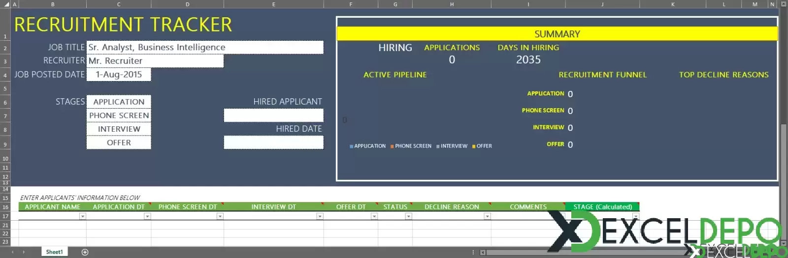Screen dimensions: 788x258
Task: Click the sheet tab bar splitter dots
Action: pyautogui.click(x=473, y=252)
